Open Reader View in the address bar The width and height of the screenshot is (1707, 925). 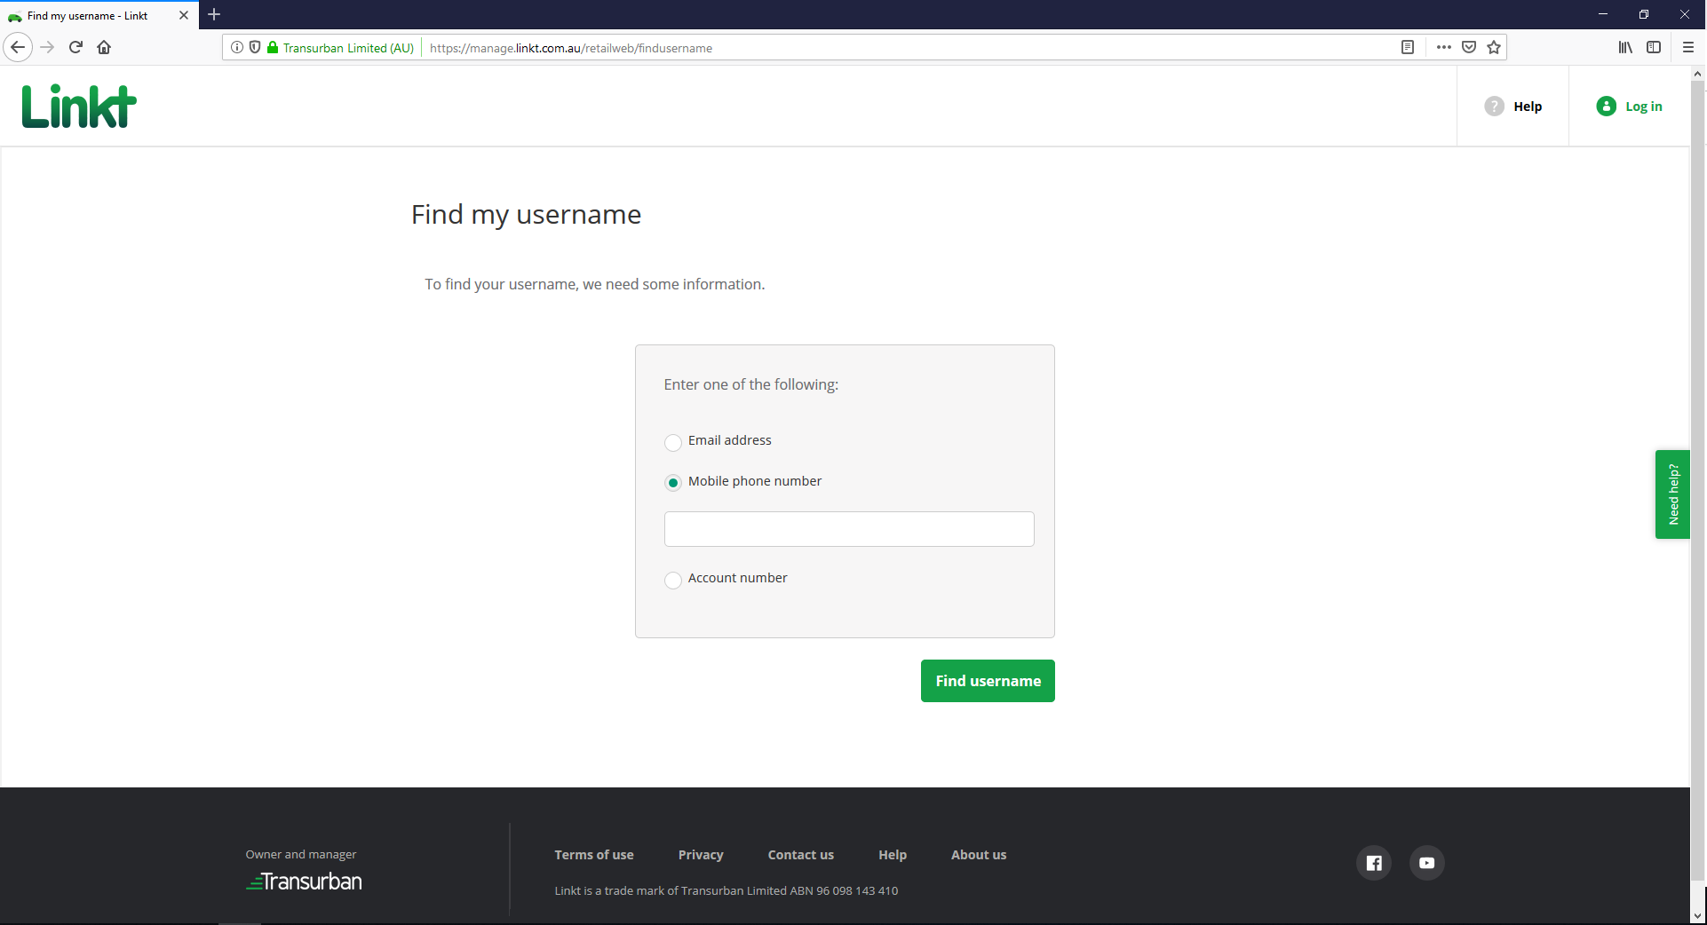[x=1408, y=47]
